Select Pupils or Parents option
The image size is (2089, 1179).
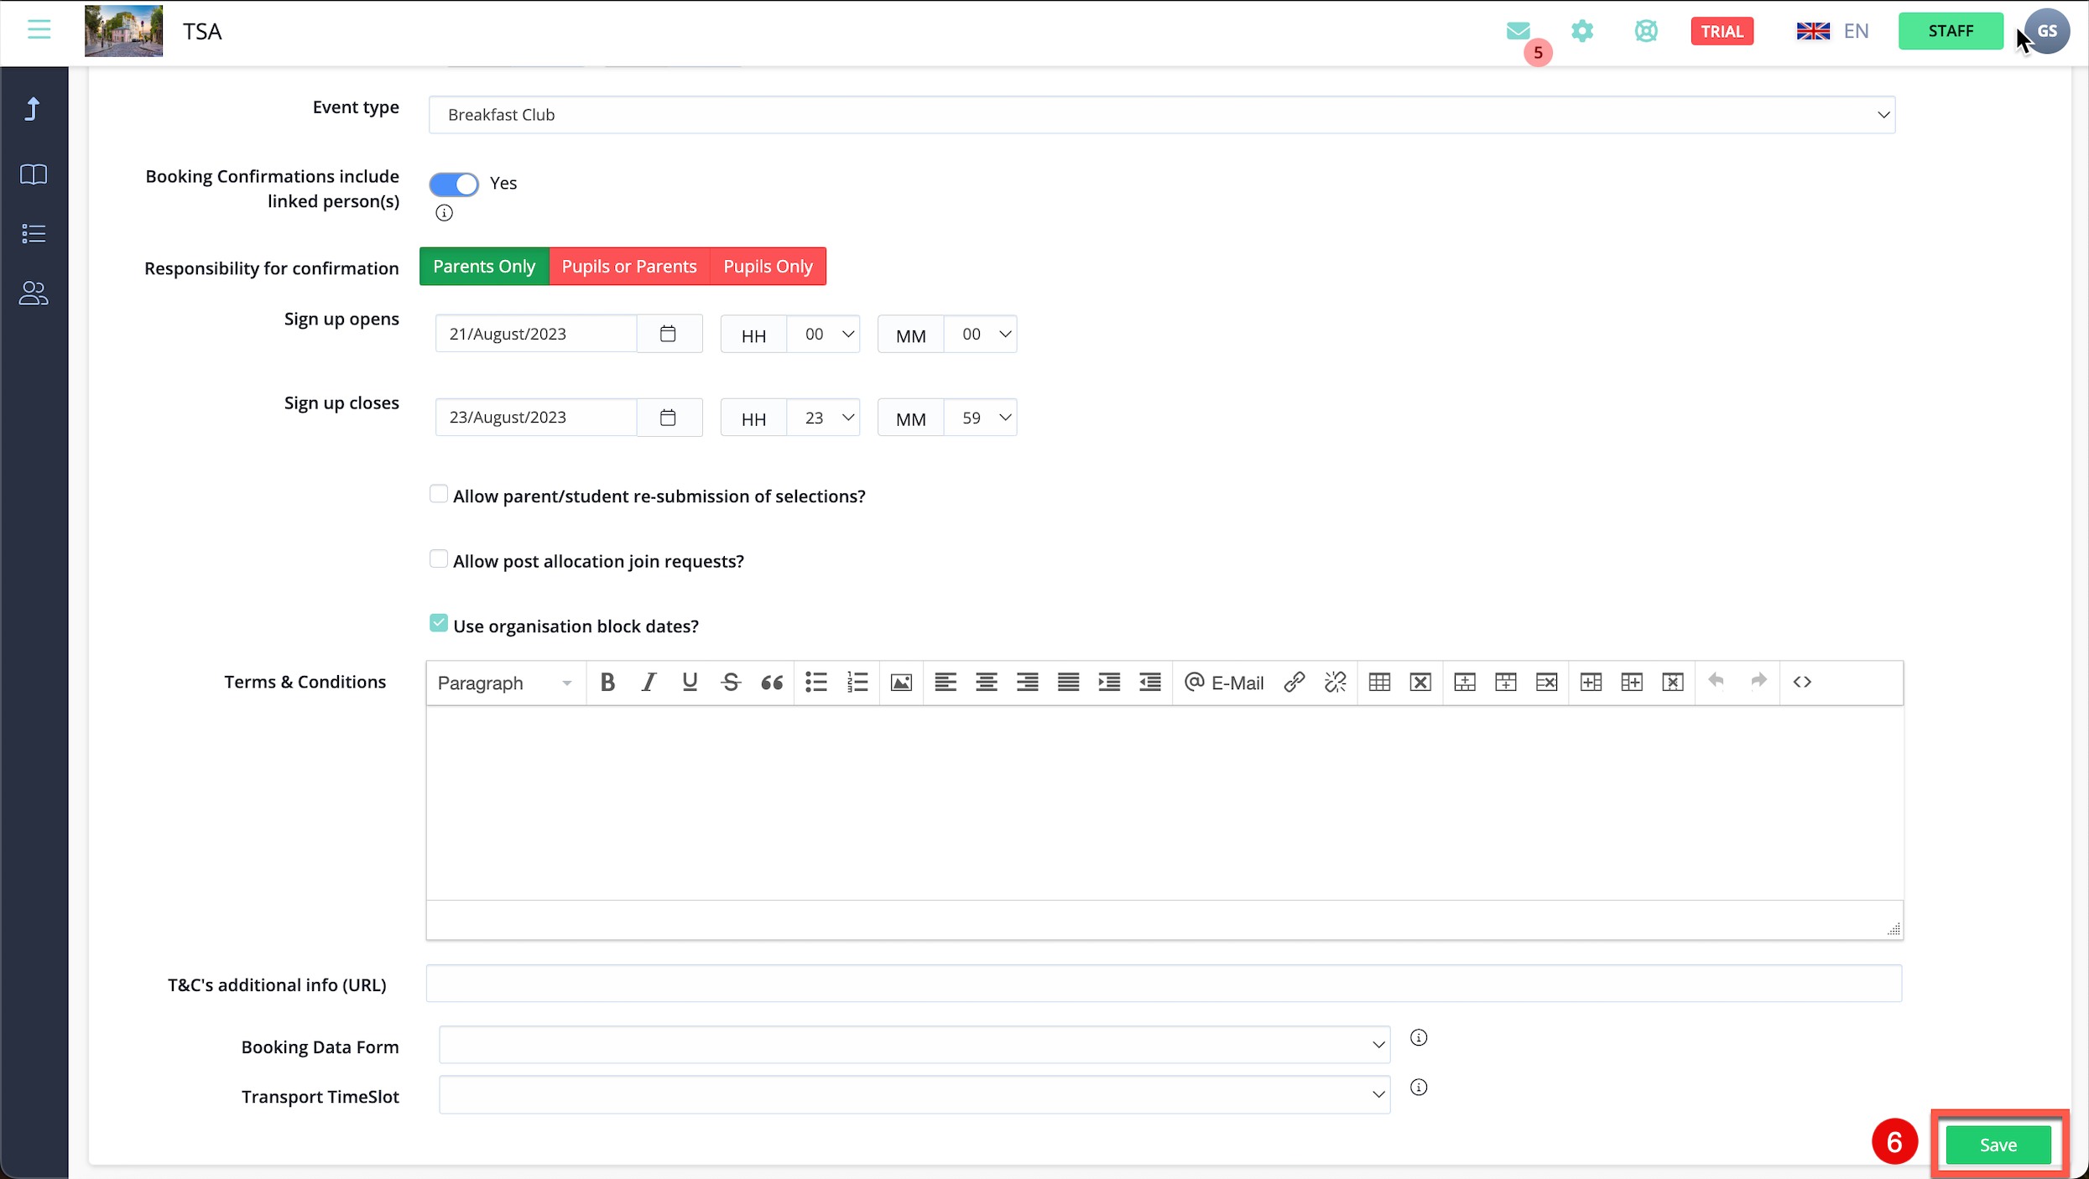coord(629,267)
